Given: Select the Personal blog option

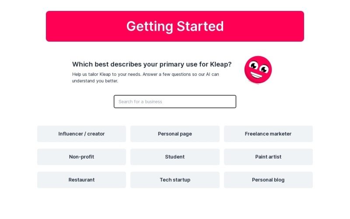Looking at the screenshot, I should point(268,180).
